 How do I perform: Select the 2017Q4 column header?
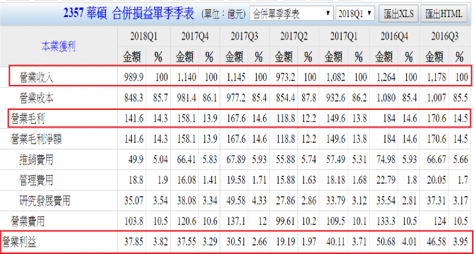195,36
